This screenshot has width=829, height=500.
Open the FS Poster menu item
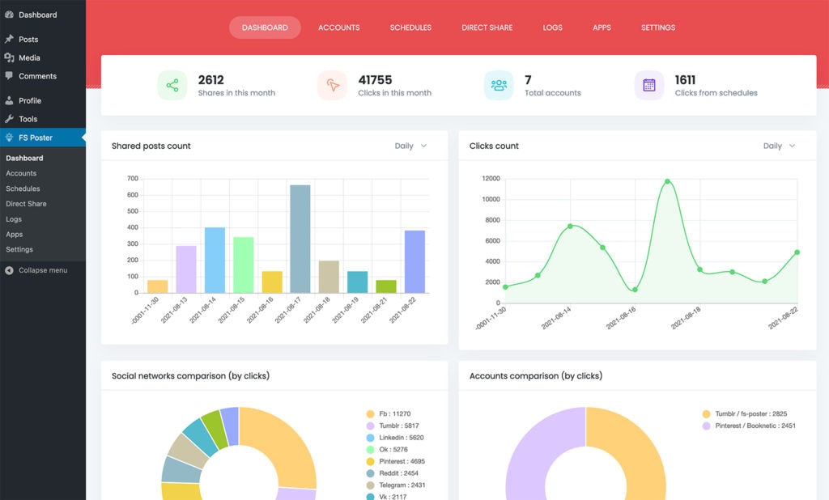(43, 138)
